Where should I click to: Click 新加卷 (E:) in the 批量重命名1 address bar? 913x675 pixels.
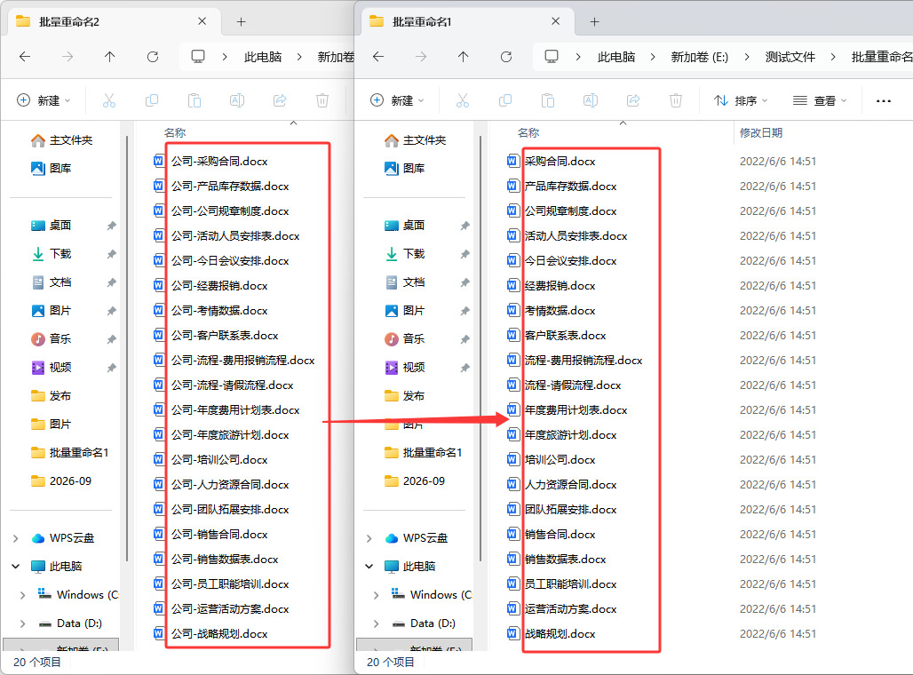[699, 57]
